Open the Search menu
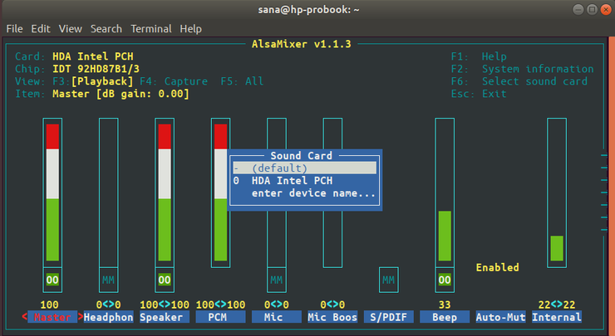This screenshot has width=615, height=336. (106, 29)
